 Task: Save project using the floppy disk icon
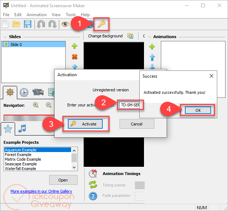click(28, 24)
